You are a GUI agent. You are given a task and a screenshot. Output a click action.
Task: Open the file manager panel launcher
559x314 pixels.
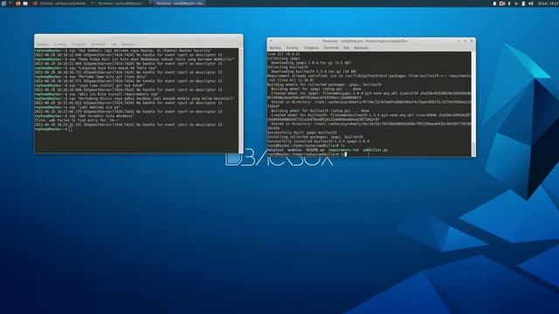click(x=25, y=3)
